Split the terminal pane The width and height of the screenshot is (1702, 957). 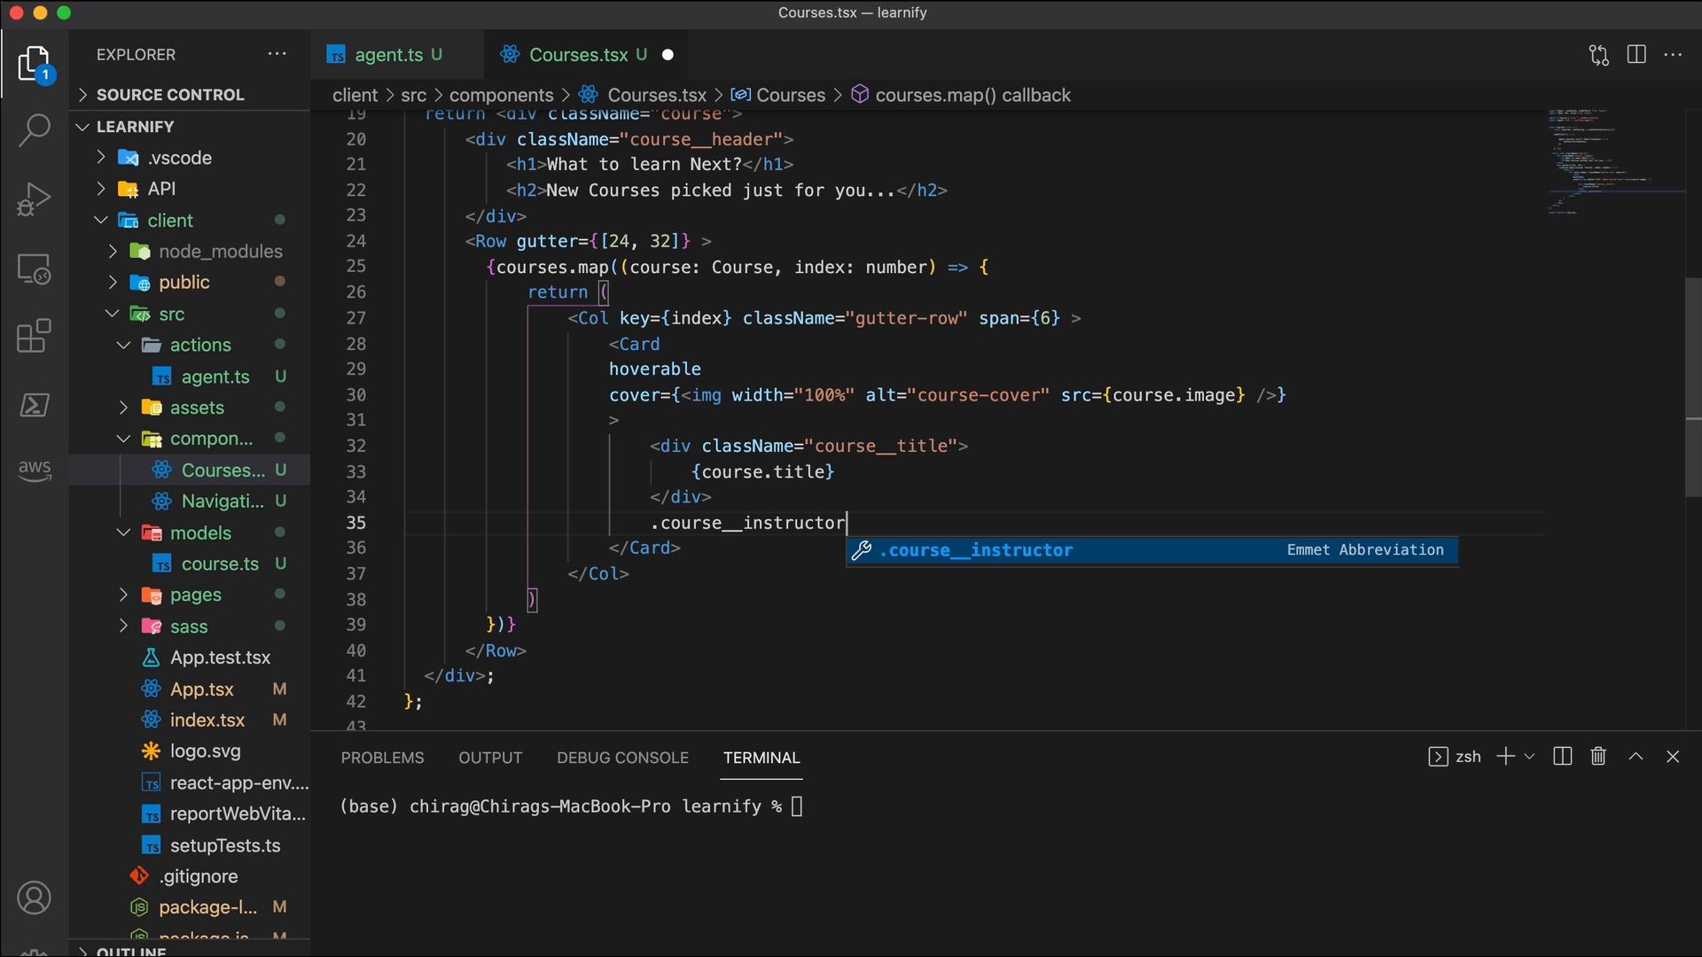[x=1563, y=757]
